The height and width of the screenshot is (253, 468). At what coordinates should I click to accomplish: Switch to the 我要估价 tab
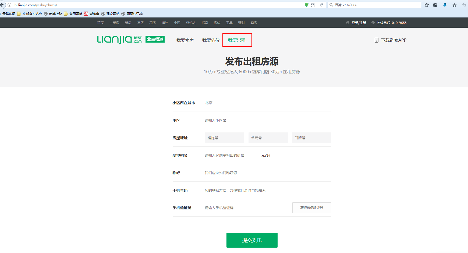pyautogui.click(x=211, y=40)
